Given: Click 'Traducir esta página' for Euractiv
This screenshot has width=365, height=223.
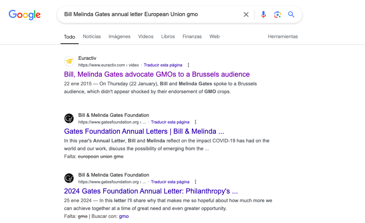Looking at the screenshot, I should pyautogui.click(x=163, y=65).
